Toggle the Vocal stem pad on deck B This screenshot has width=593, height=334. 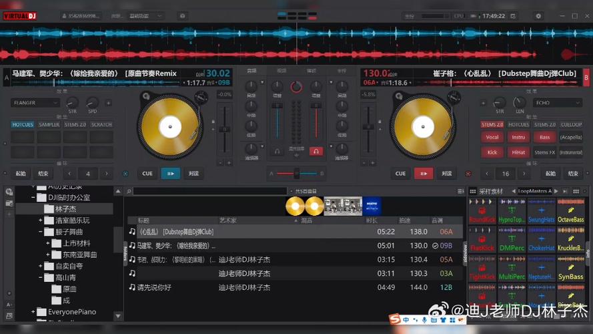pyautogui.click(x=492, y=138)
